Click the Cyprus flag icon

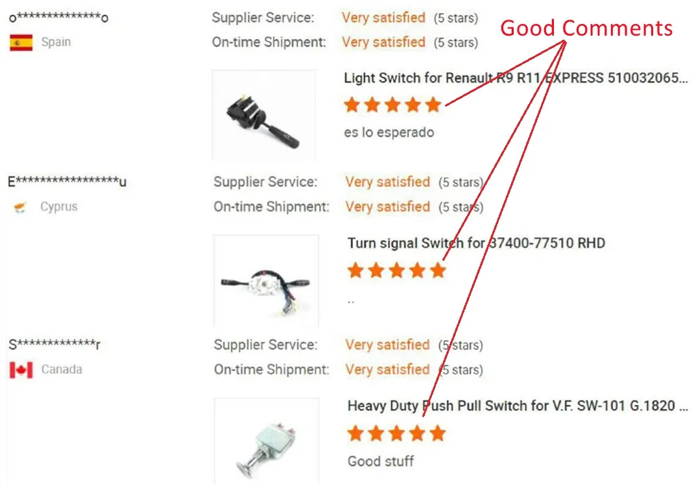point(20,207)
